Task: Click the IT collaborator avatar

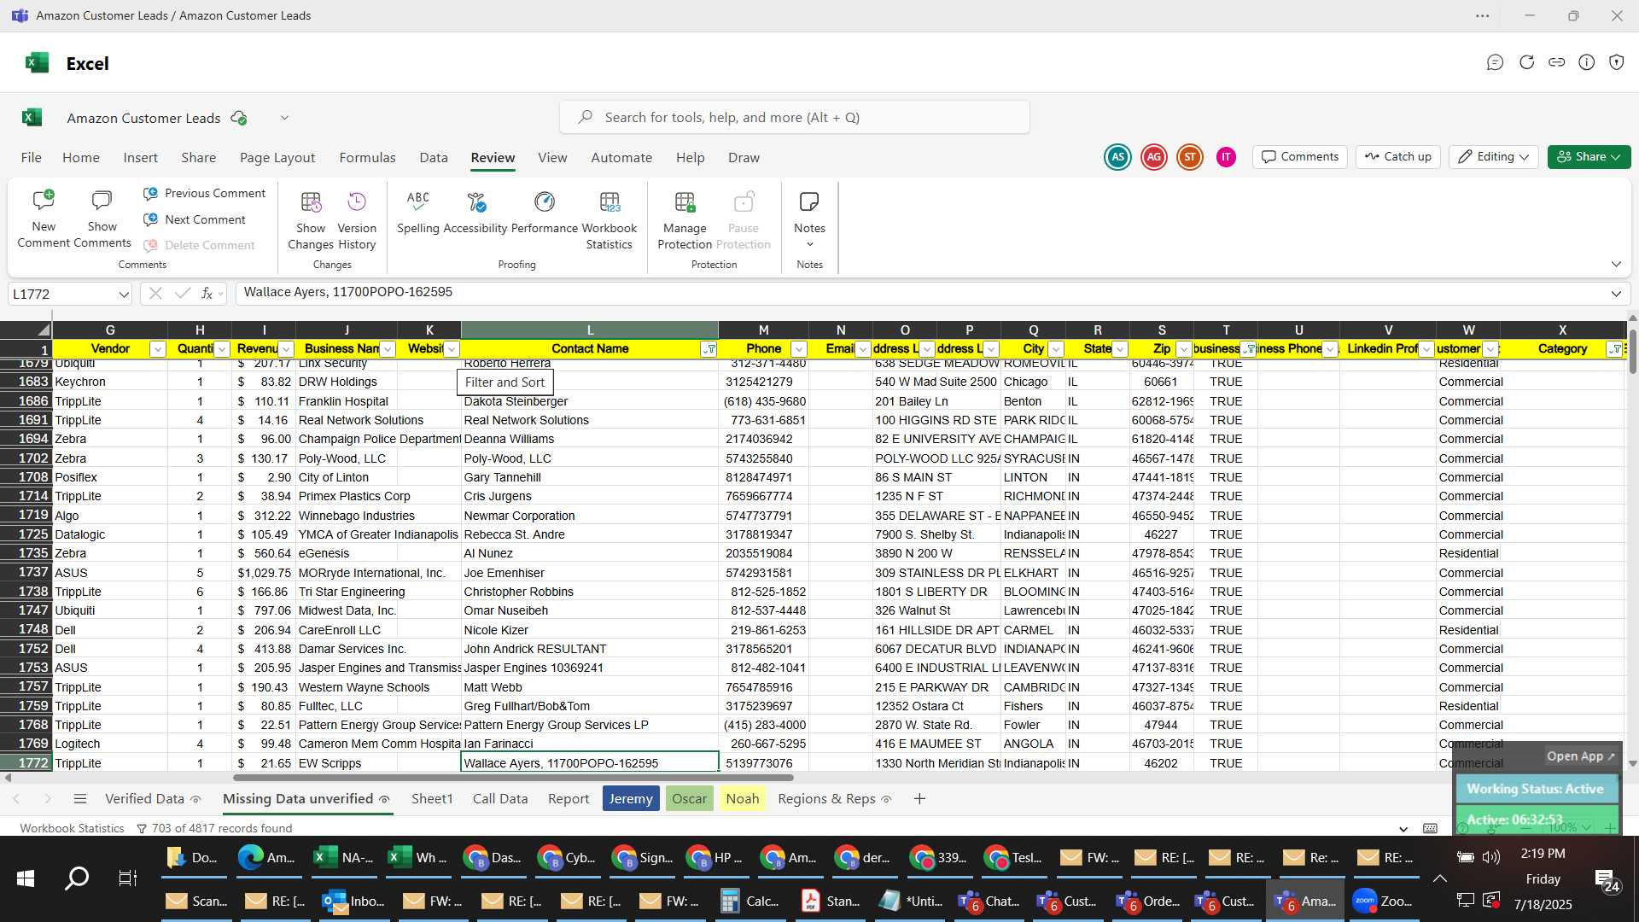Action: pyautogui.click(x=1226, y=157)
